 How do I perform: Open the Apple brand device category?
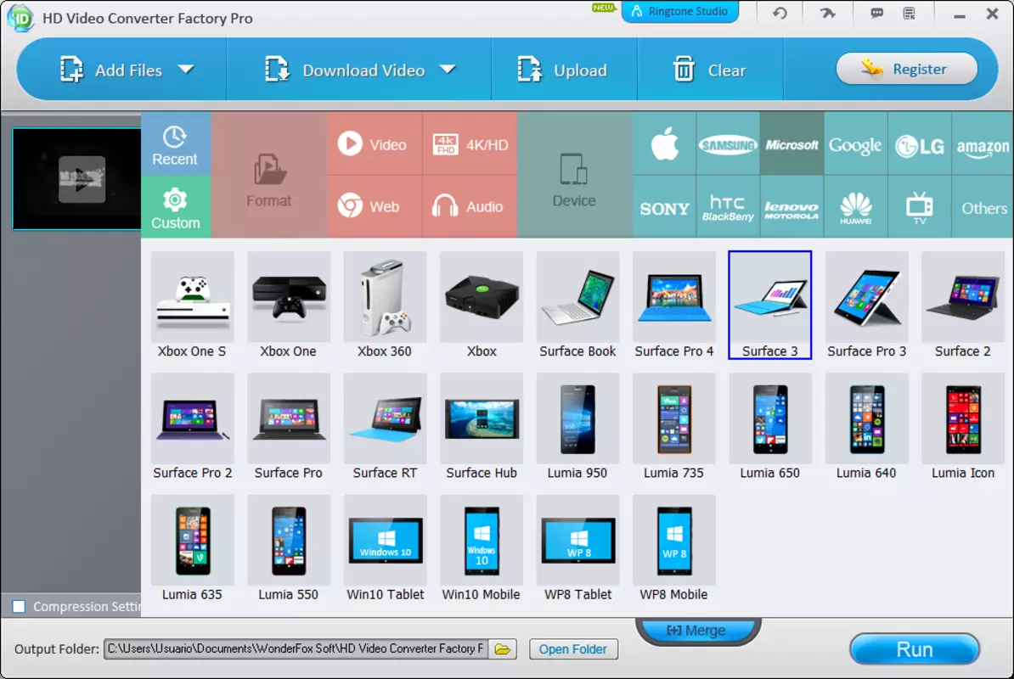664,143
